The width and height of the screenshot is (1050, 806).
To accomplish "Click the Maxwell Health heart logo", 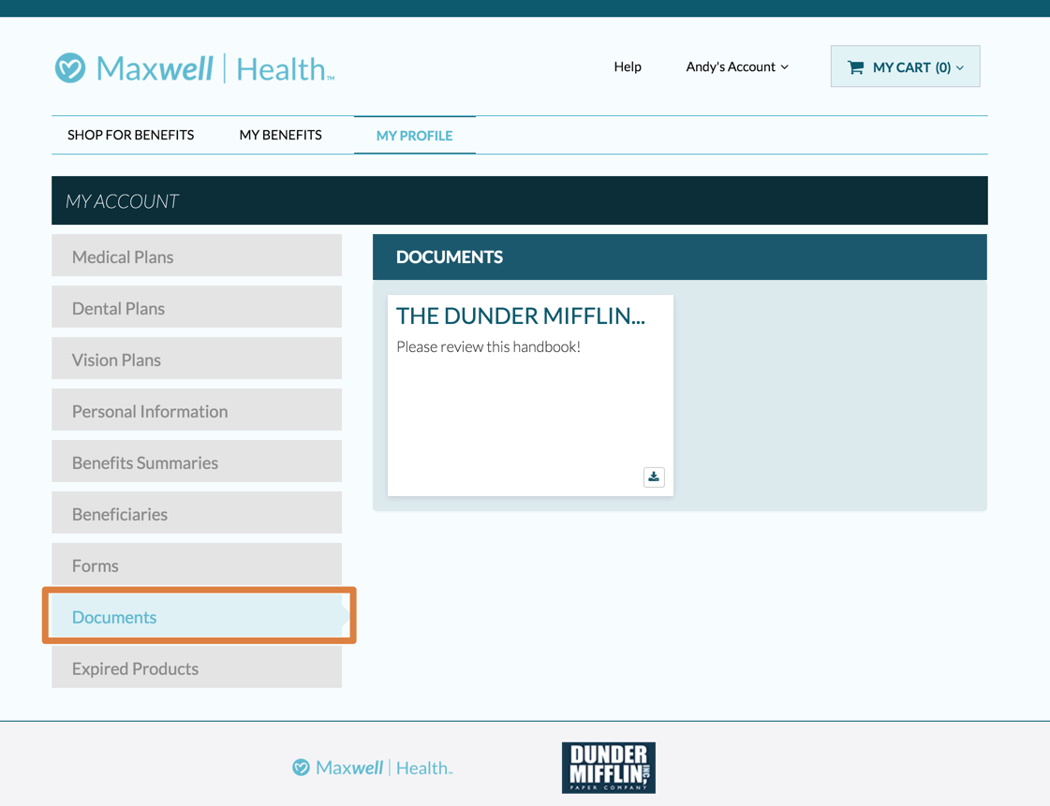I will 70,67.
